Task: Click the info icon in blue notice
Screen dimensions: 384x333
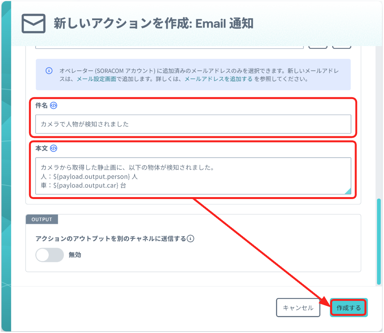Action: point(49,71)
